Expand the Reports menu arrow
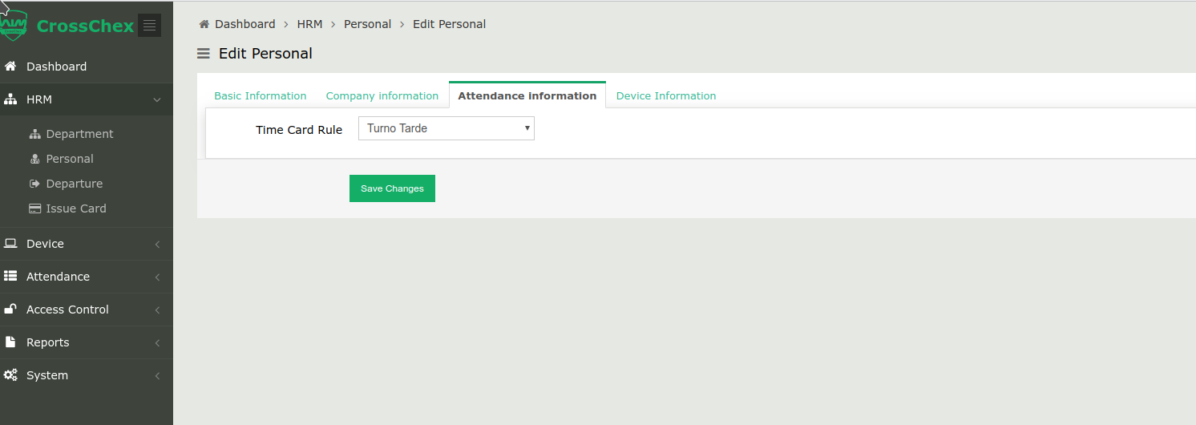This screenshot has width=1196, height=425. tap(157, 343)
